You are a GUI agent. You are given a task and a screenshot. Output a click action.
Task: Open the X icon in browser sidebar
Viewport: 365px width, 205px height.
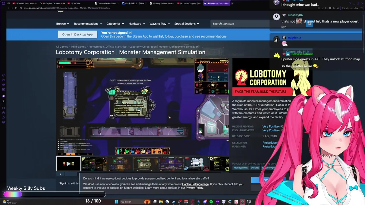tap(3, 101)
